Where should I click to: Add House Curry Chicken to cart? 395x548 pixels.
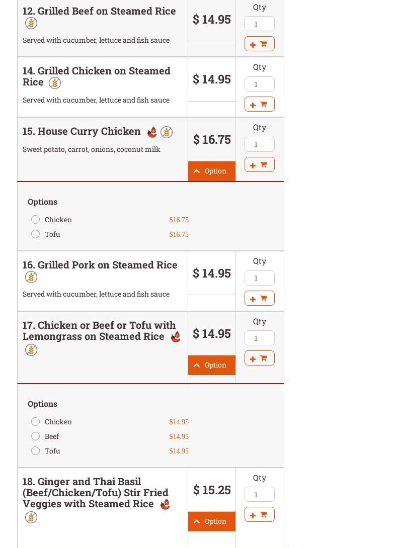259,164
